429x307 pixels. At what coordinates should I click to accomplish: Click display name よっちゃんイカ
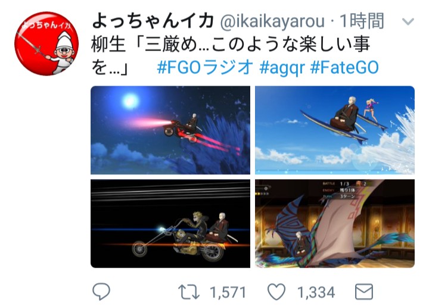pos(153,21)
